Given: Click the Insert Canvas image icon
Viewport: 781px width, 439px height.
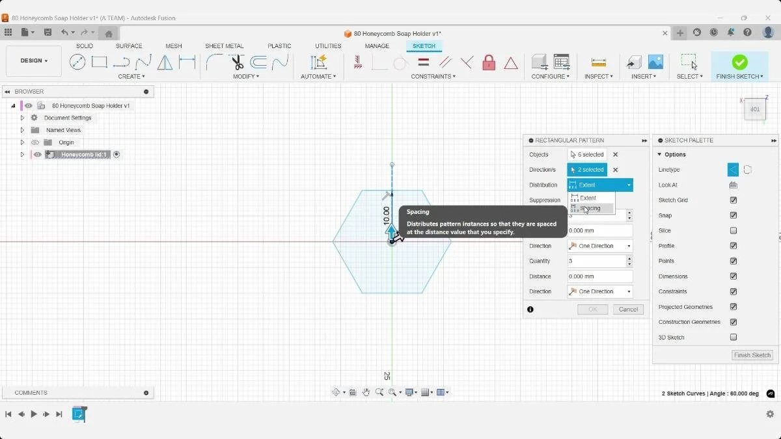Looking at the screenshot, I should [655, 62].
